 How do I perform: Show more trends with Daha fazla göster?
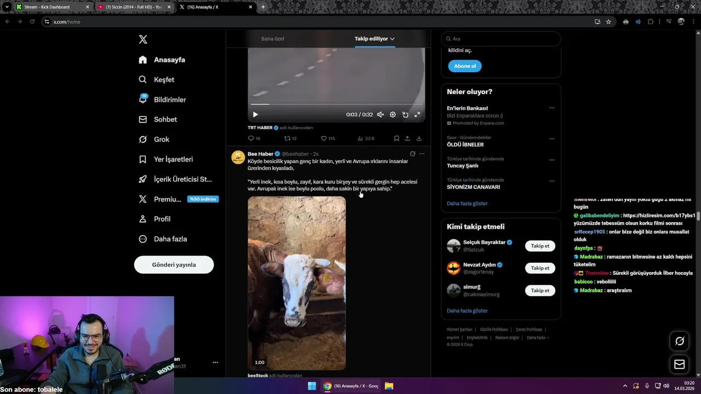pyautogui.click(x=467, y=204)
